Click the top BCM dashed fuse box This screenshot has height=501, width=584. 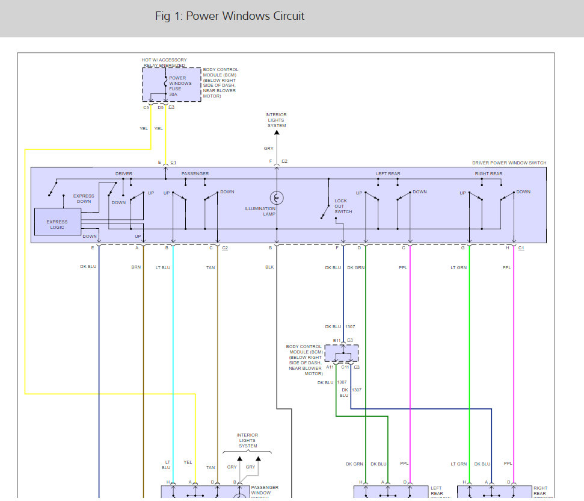tap(171, 84)
